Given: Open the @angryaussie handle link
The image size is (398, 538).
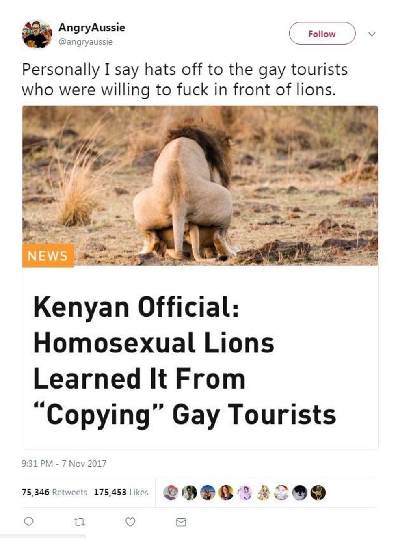Looking at the screenshot, I should [x=86, y=42].
